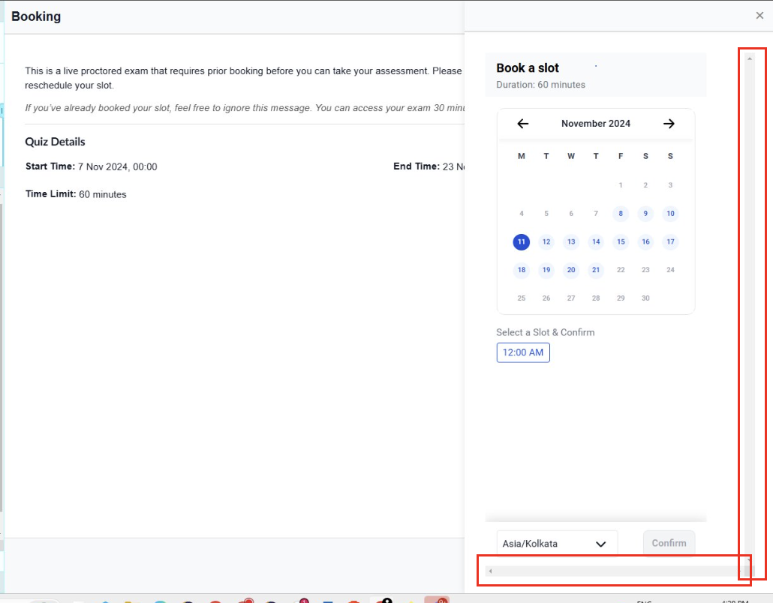Click the horizontal scrollbar track
This screenshot has height=603, width=773.
tap(616, 571)
